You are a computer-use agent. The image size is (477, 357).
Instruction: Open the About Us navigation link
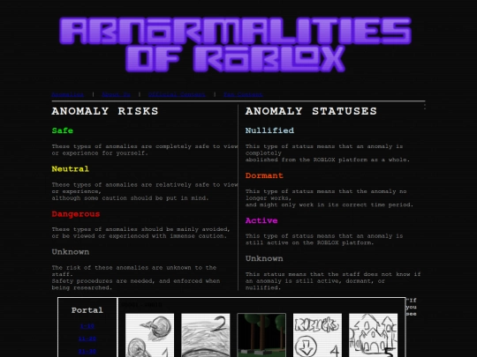tap(116, 94)
